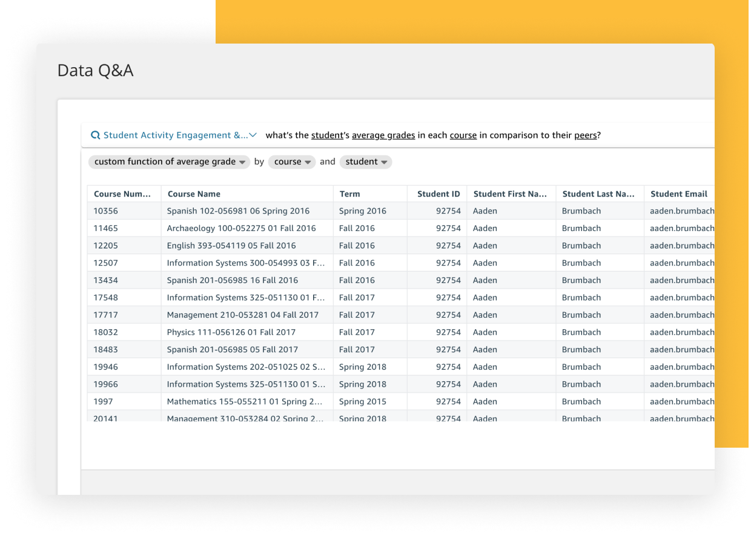Click the underlined 'average grades' term
This screenshot has height=536, width=751.
[383, 136]
